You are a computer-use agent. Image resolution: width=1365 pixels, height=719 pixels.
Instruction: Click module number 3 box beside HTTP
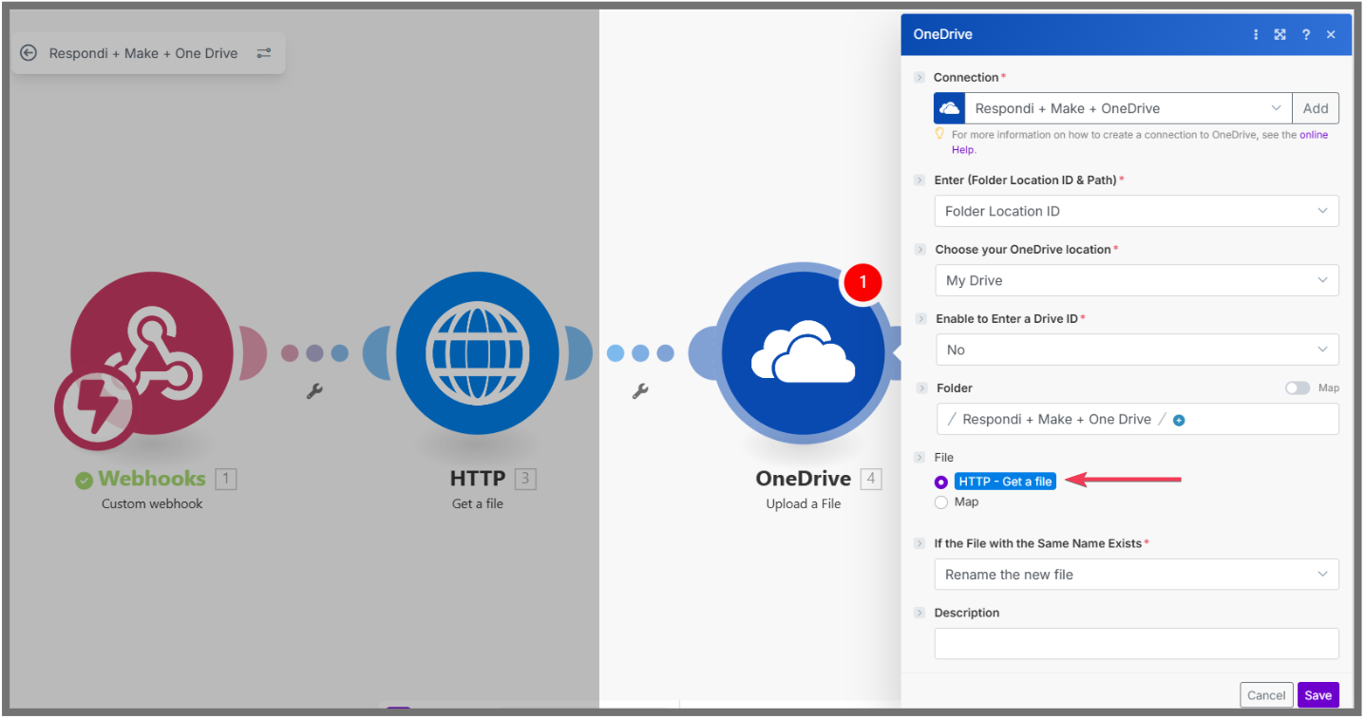525,479
